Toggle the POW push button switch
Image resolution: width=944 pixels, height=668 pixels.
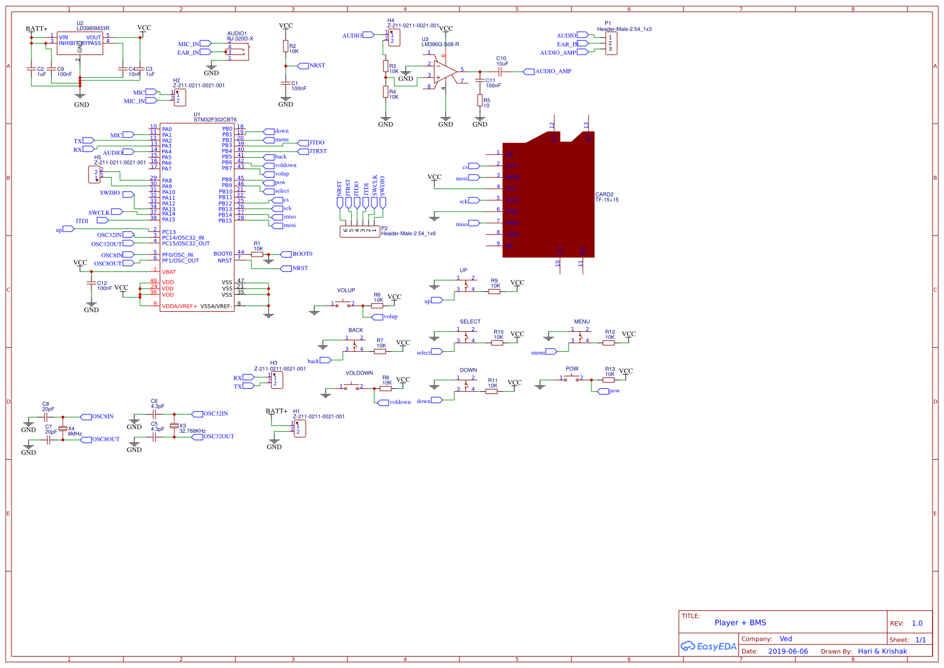[x=571, y=377]
